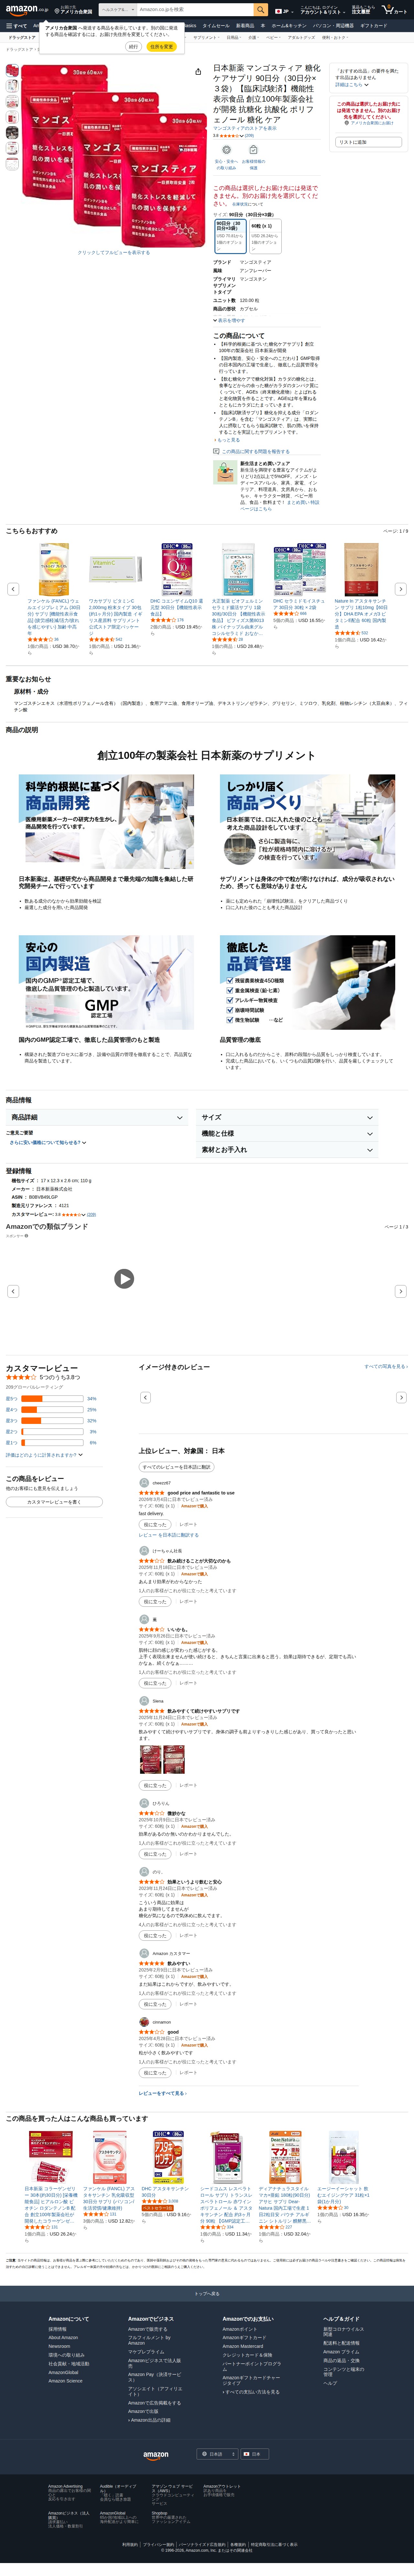Click next arrow in イメージ付きのレビュー carousel
Image resolution: width=414 pixels, height=2576 pixels.
[401, 1397]
